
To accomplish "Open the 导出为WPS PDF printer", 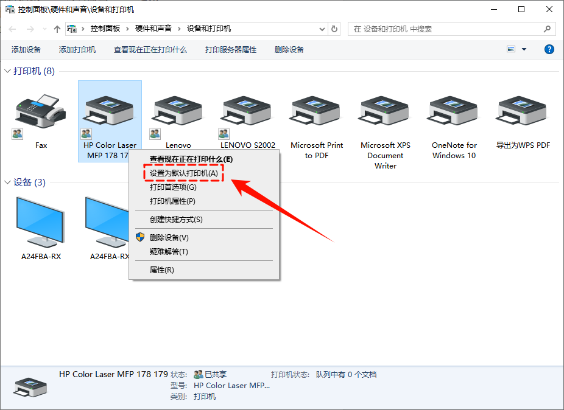I will 522,113.
